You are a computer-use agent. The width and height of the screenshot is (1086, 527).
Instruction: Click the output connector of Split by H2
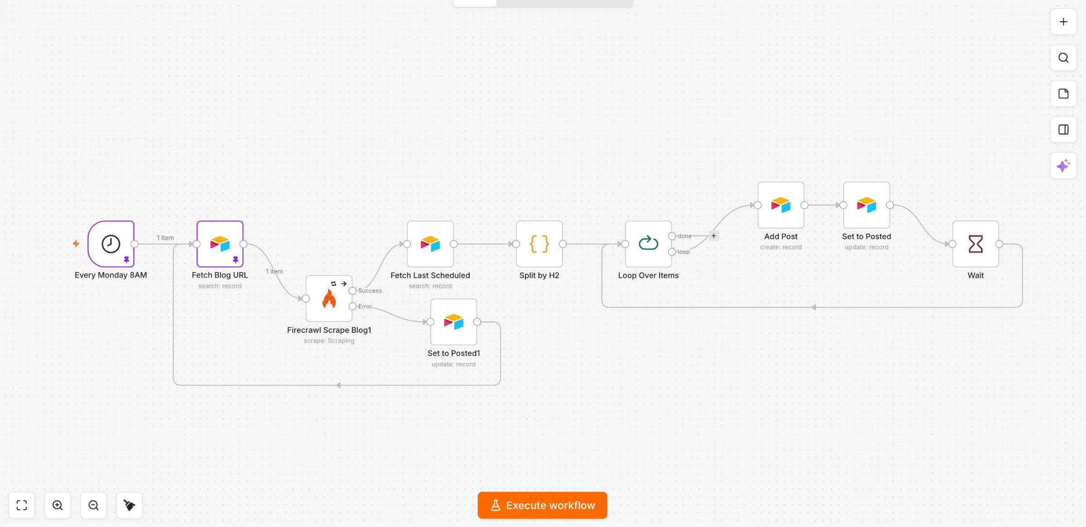[563, 244]
